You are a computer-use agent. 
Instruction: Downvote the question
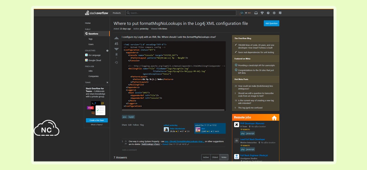(117, 49)
